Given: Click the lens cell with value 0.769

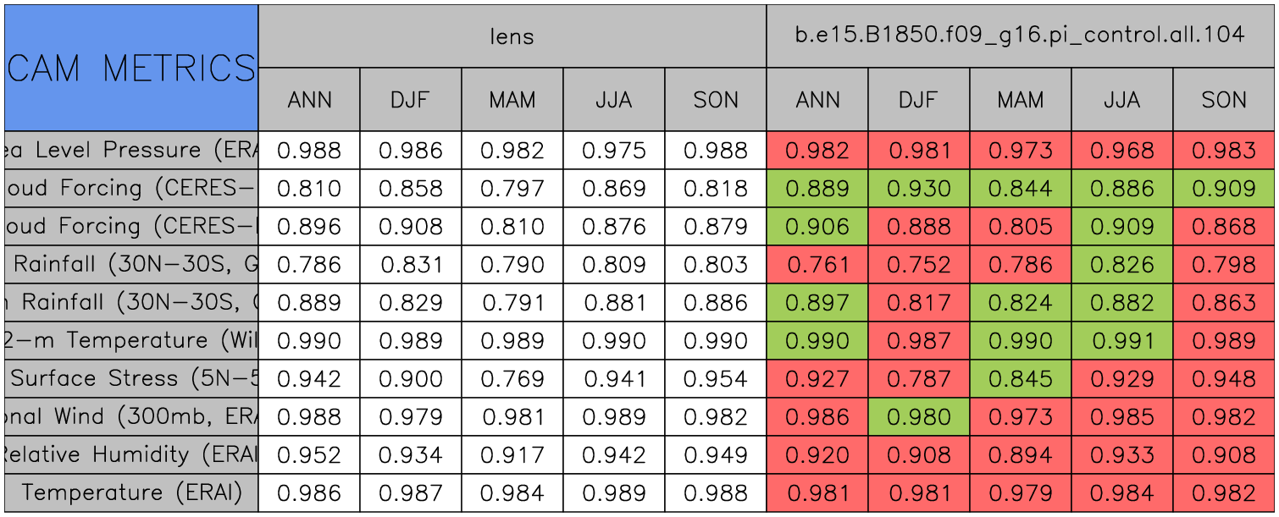Looking at the screenshot, I should pos(512,379).
